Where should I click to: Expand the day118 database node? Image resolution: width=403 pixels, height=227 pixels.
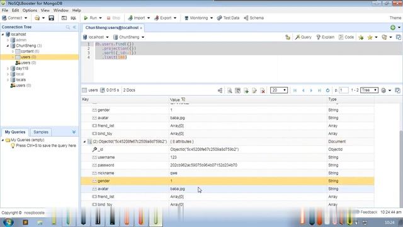pyautogui.click(x=8, y=69)
